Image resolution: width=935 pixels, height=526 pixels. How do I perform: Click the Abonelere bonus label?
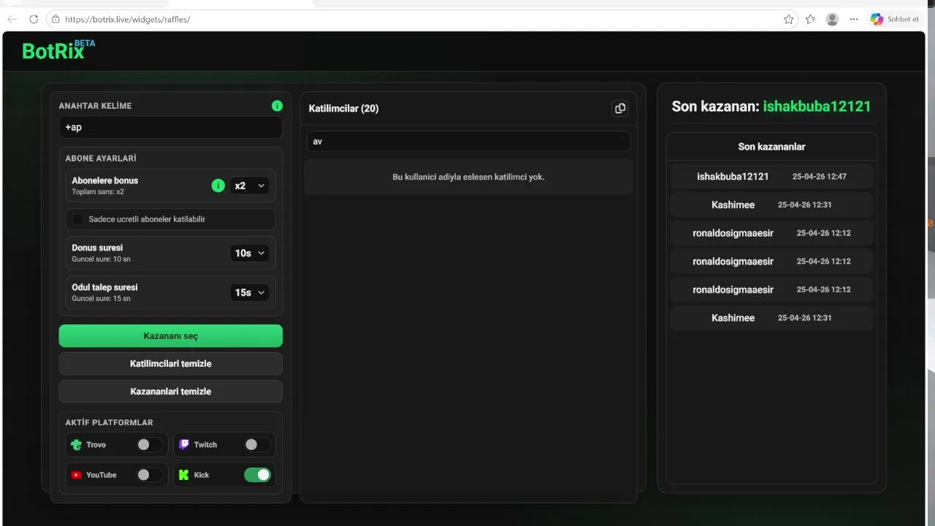tap(104, 180)
